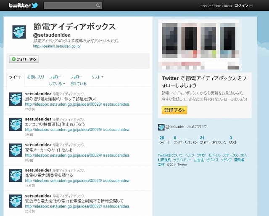The image size is (269, 216).
Task: Open link ideabox.setsuden.go.jp/ja/idea/00023/
Action: [63, 181]
